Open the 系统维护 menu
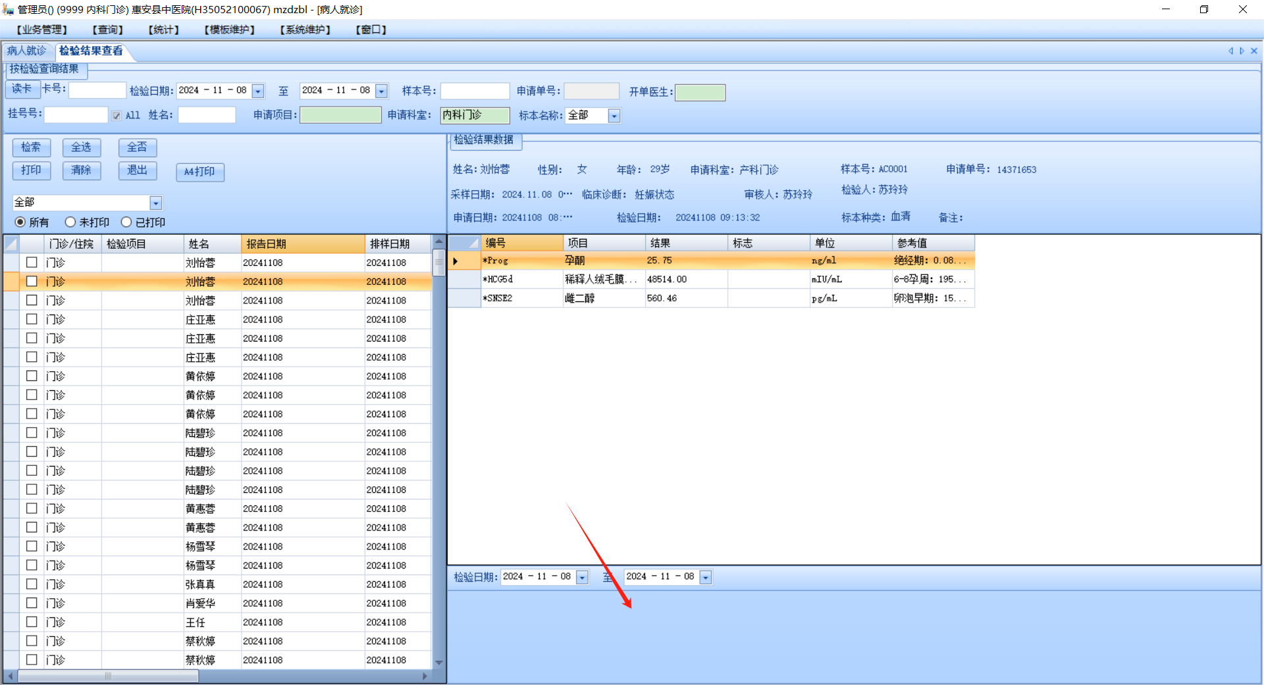Image resolution: width=1264 pixels, height=685 pixels. 305,30
